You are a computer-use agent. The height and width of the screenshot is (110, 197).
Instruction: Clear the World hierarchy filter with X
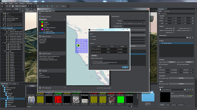click(20, 11)
